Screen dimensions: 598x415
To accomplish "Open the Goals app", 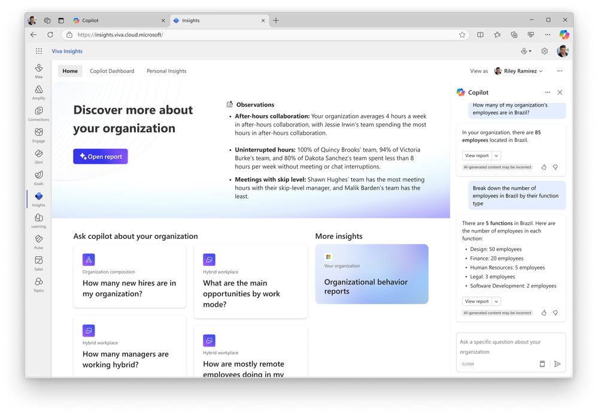I will [x=38, y=178].
